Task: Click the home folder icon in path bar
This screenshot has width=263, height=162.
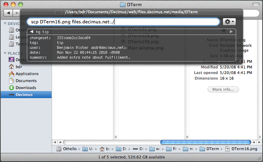Action: click(102, 149)
